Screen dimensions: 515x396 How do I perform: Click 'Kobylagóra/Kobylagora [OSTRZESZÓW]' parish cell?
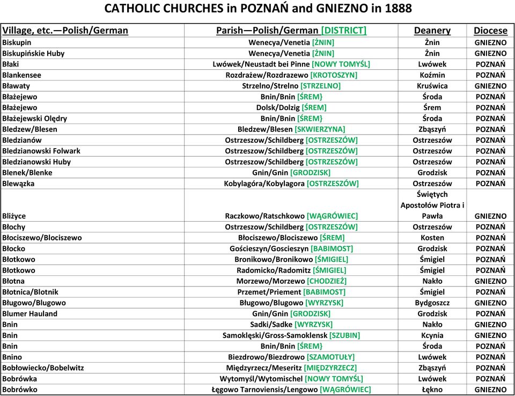(291, 184)
